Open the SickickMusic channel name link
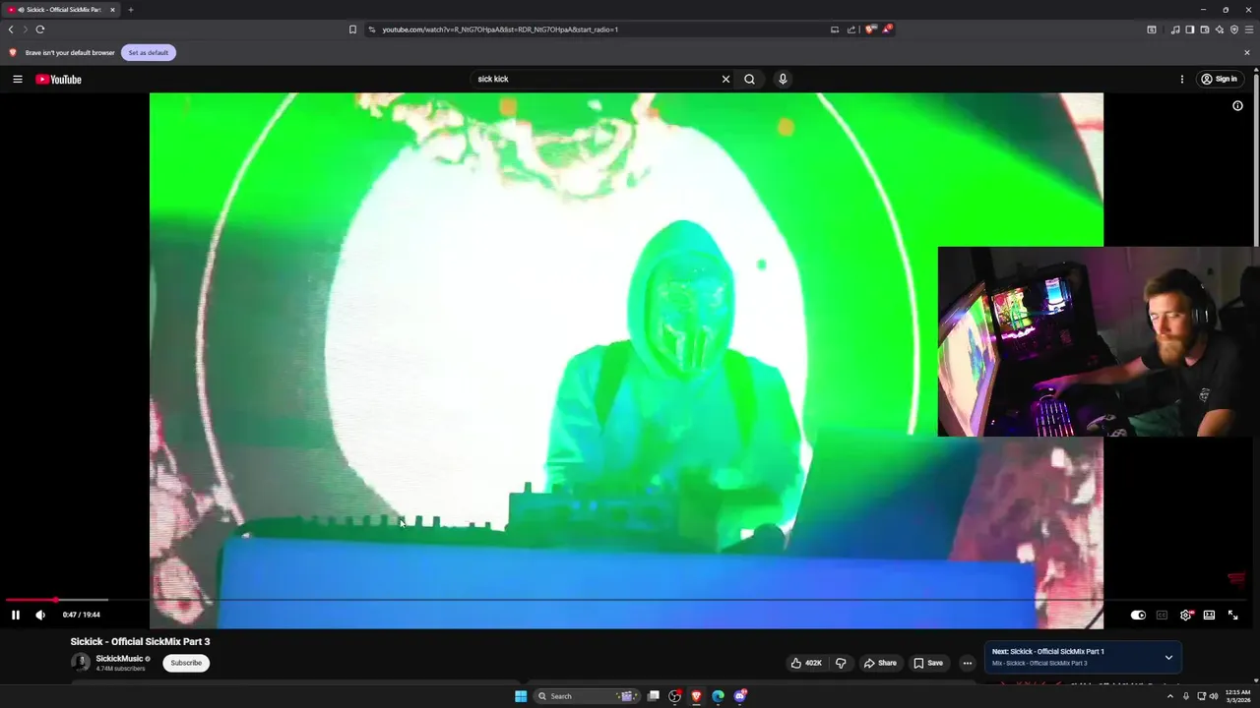The image size is (1260, 708). (120, 659)
